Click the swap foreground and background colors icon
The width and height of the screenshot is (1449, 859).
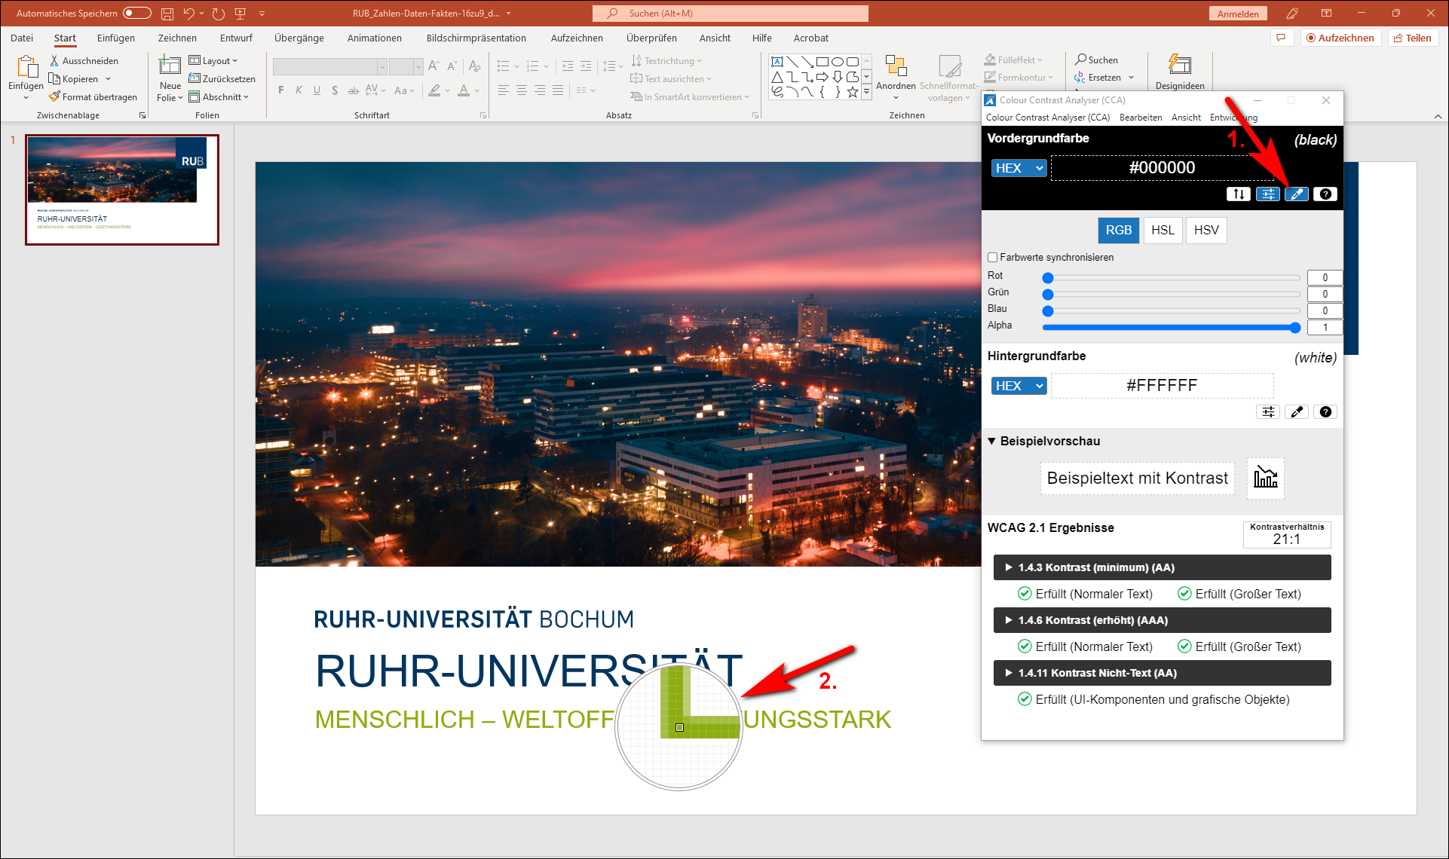tap(1239, 194)
